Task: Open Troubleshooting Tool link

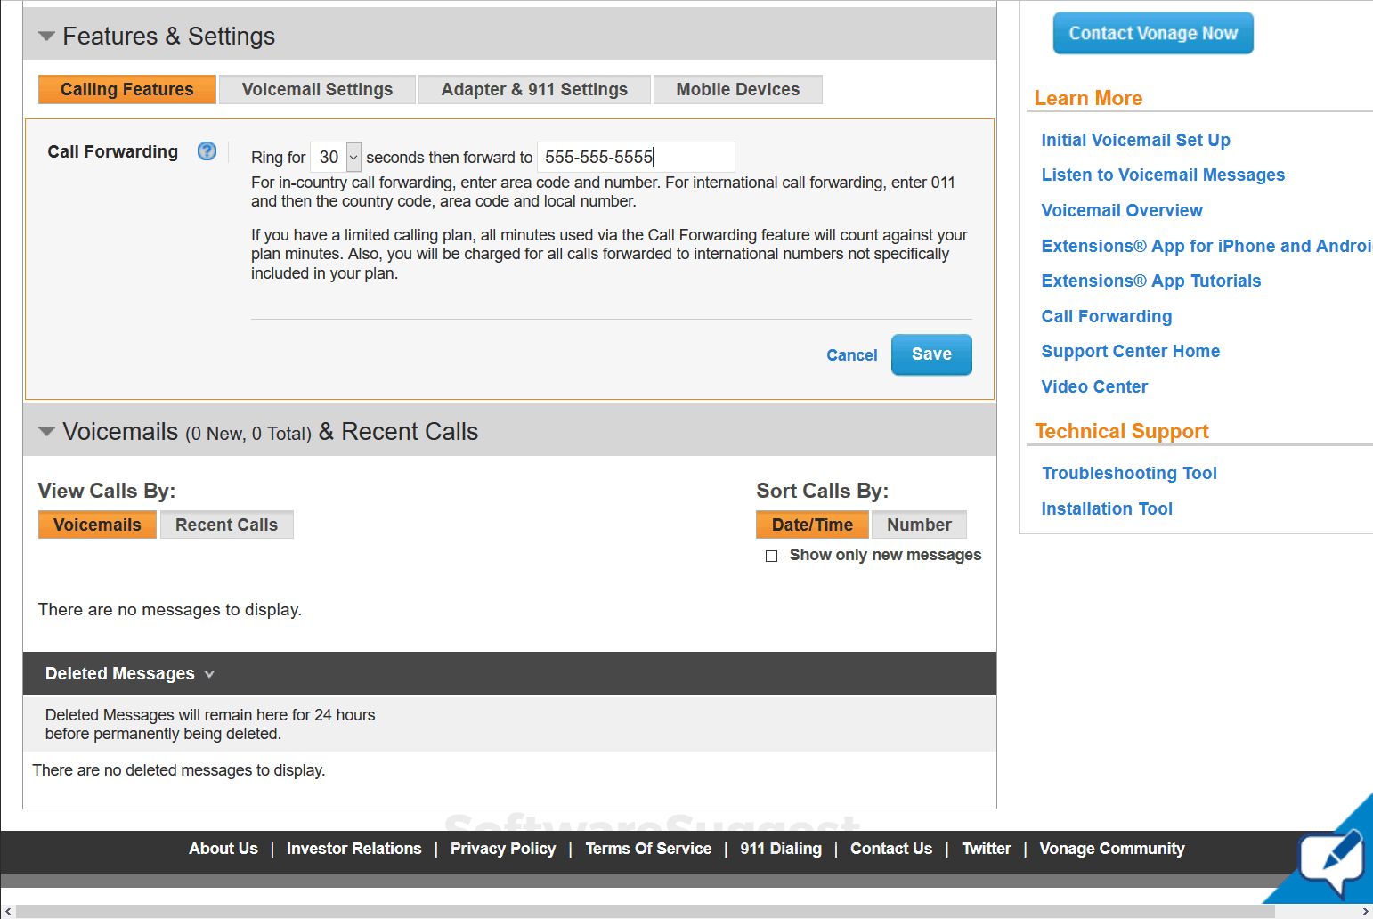Action: pos(1129,474)
